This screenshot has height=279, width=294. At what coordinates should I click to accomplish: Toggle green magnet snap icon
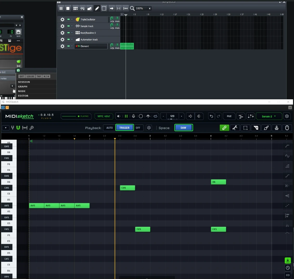18,128
